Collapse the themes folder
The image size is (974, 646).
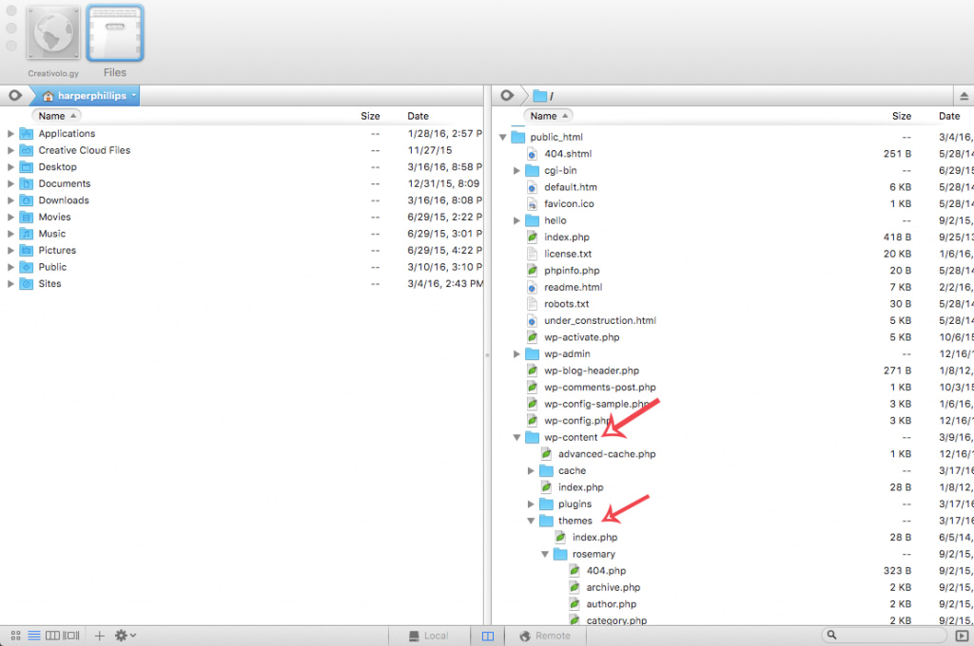click(x=532, y=521)
